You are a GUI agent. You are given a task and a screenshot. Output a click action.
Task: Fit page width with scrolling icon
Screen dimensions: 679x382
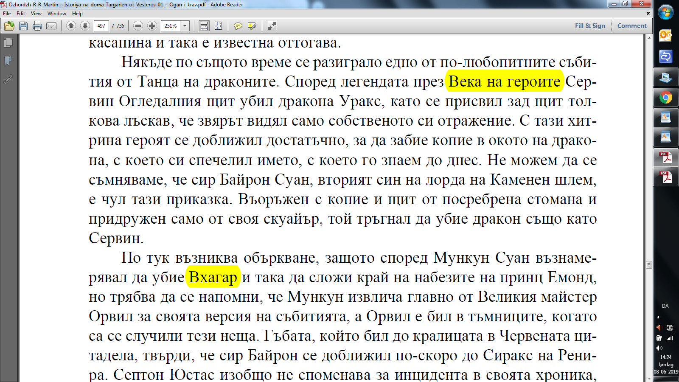(204, 26)
